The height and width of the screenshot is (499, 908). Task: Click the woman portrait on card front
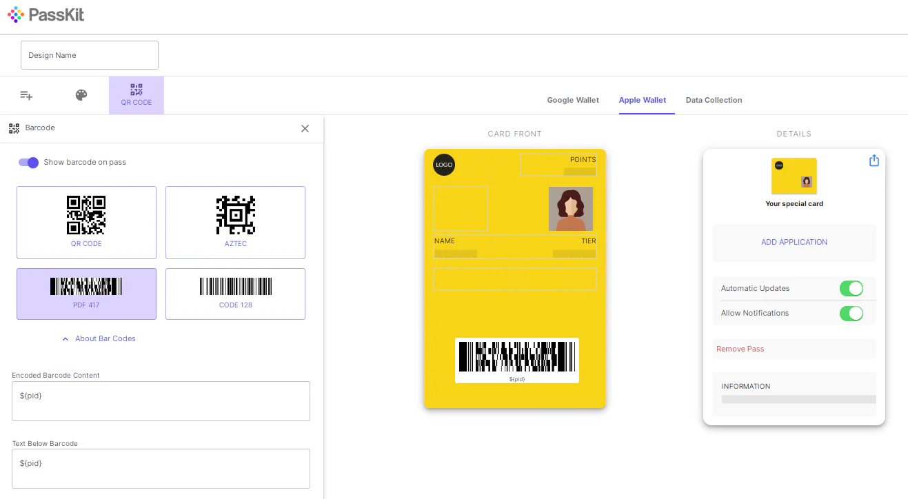click(x=571, y=209)
